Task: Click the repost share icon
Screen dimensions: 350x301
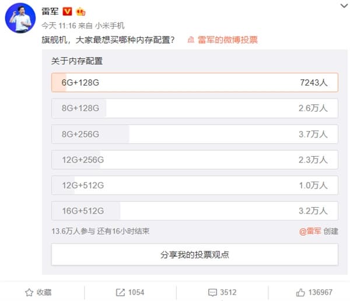Action: 120,292
